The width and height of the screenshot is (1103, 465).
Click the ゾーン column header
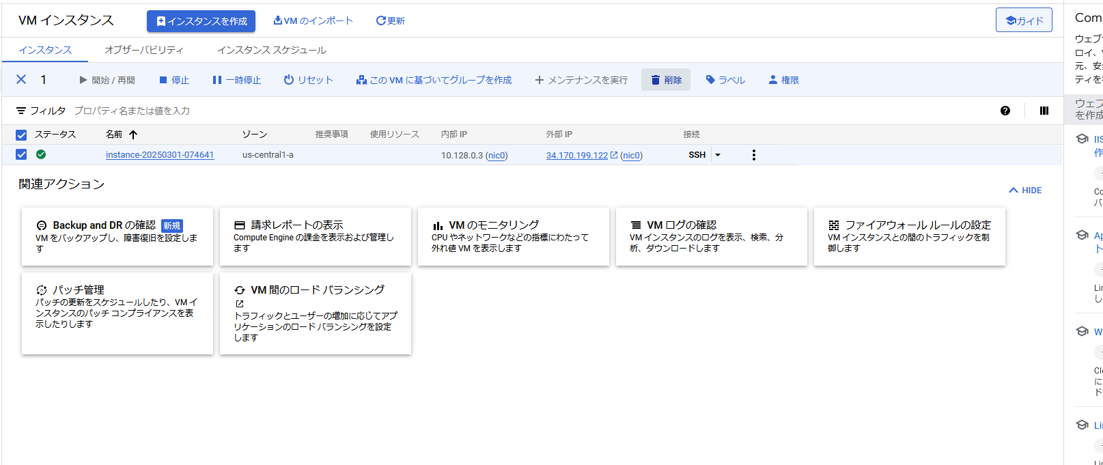pyautogui.click(x=255, y=135)
